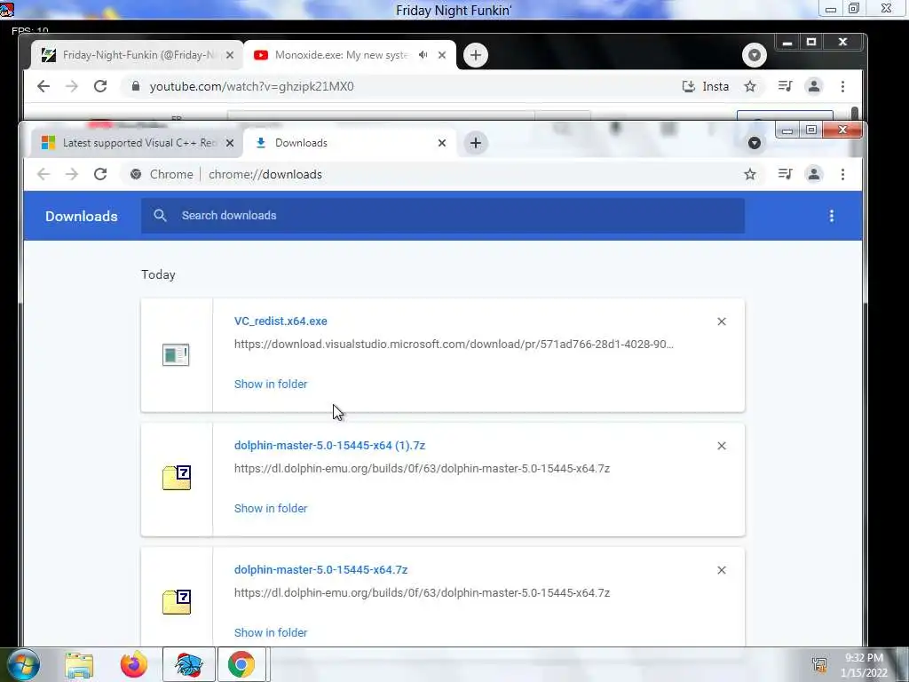Close the Downloads tab
909x682 pixels.
[442, 143]
